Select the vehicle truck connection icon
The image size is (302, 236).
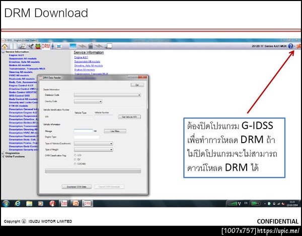point(108,46)
